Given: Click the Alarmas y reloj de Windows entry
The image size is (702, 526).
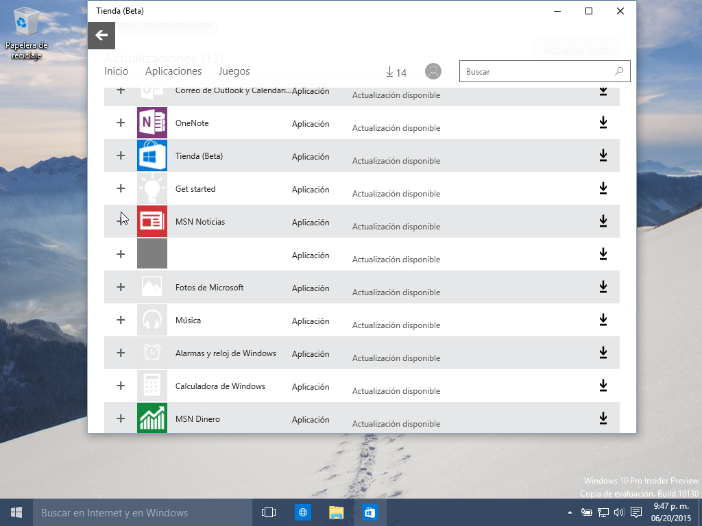Looking at the screenshot, I should 226,353.
